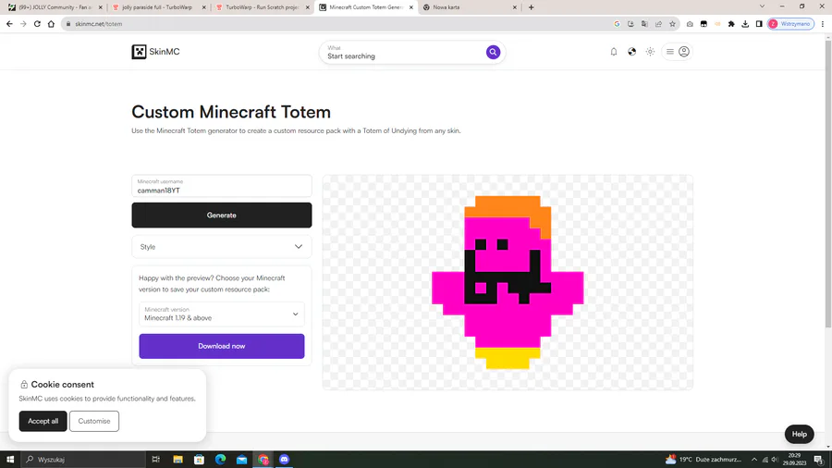
Task: Toggle the sun theme switch icon
Action: [650, 52]
